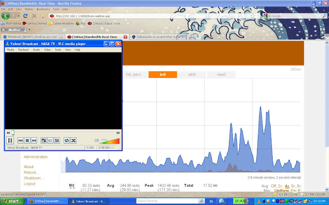Skip to next track in VLC
Image resolution: width=329 pixels, height=205 pixels.
point(34,140)
